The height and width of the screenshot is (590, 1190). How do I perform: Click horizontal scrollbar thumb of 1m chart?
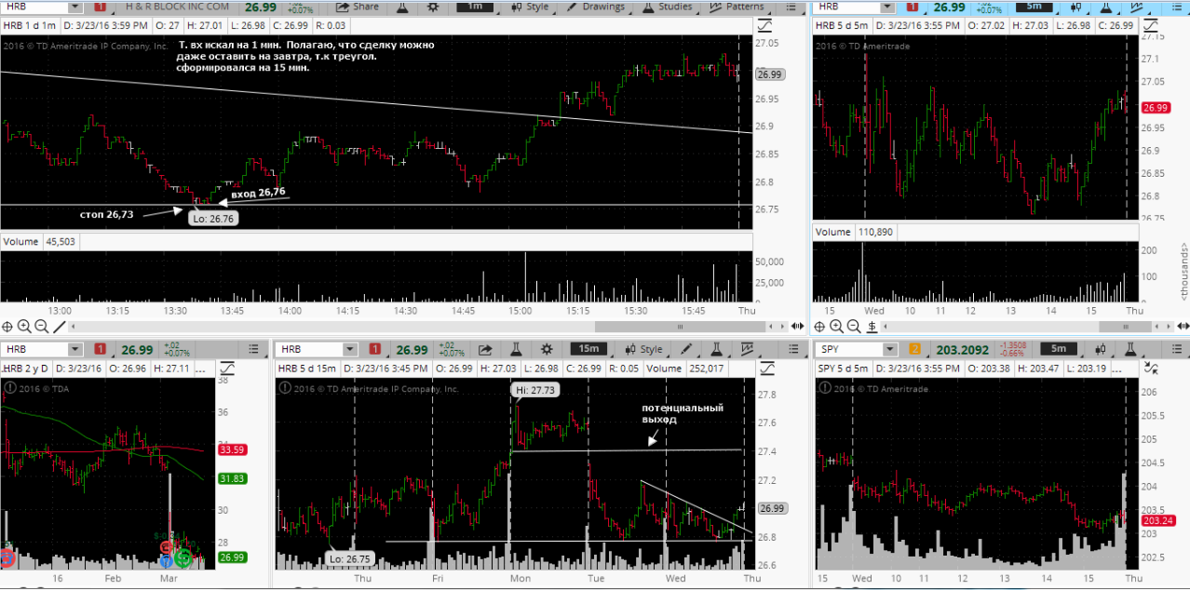pyautogui.click(x=680, y=327)
